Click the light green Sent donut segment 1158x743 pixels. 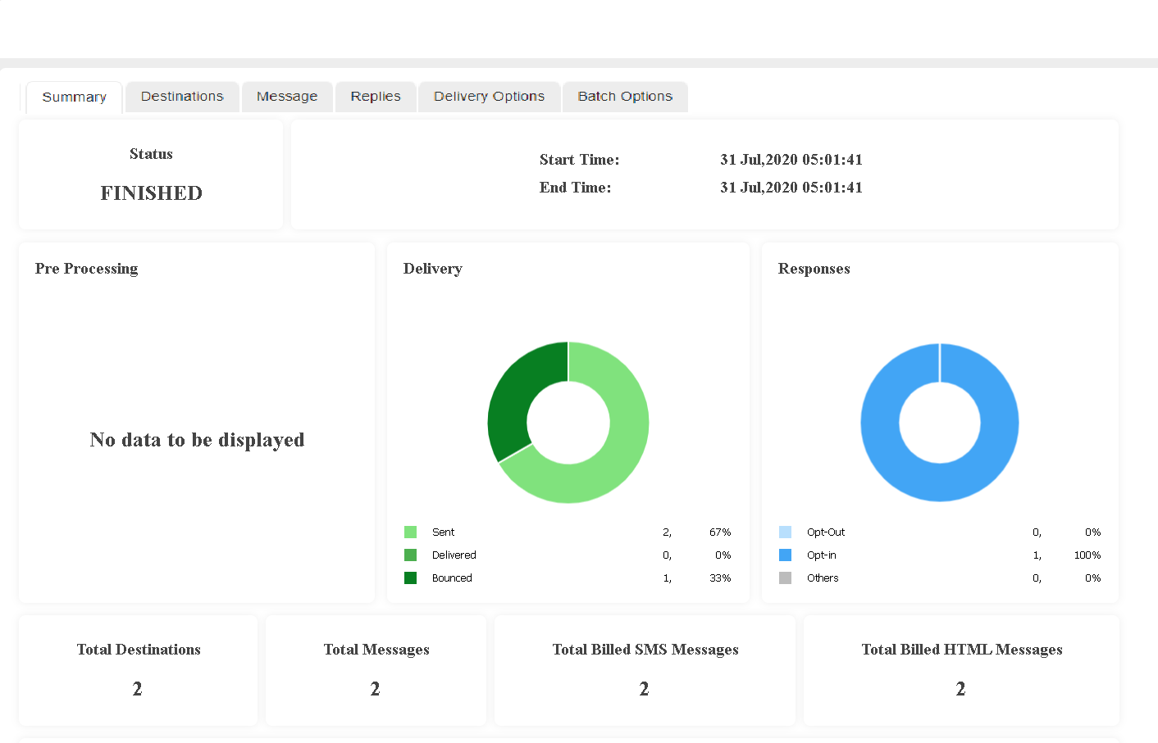[625, 442]
